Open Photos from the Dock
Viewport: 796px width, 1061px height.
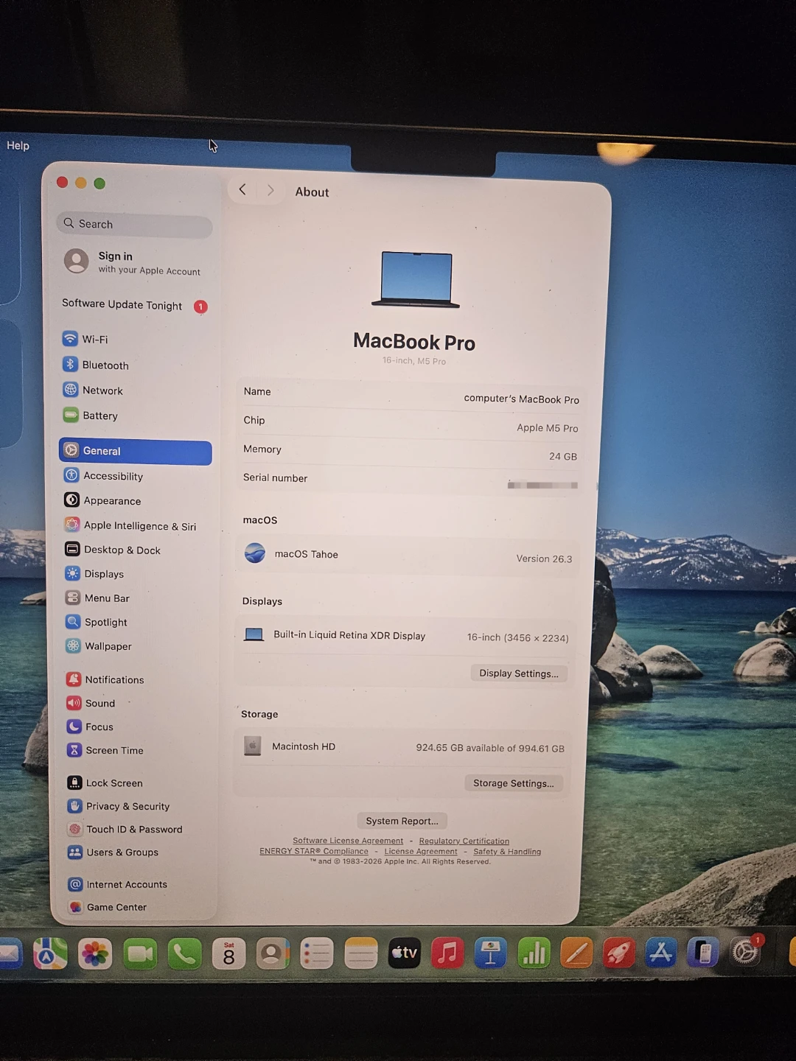click(x=95, y=954)
